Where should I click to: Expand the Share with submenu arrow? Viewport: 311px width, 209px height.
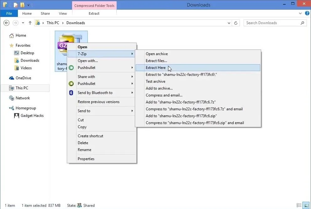click(132, 77)
